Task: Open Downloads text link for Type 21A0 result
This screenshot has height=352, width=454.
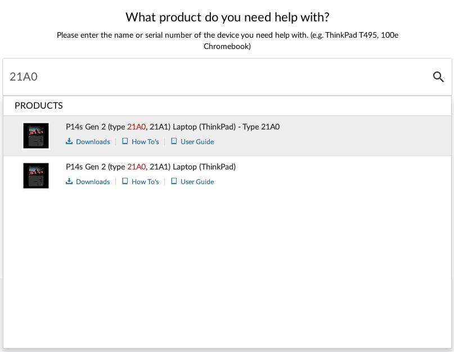Action: click(93, 142)
